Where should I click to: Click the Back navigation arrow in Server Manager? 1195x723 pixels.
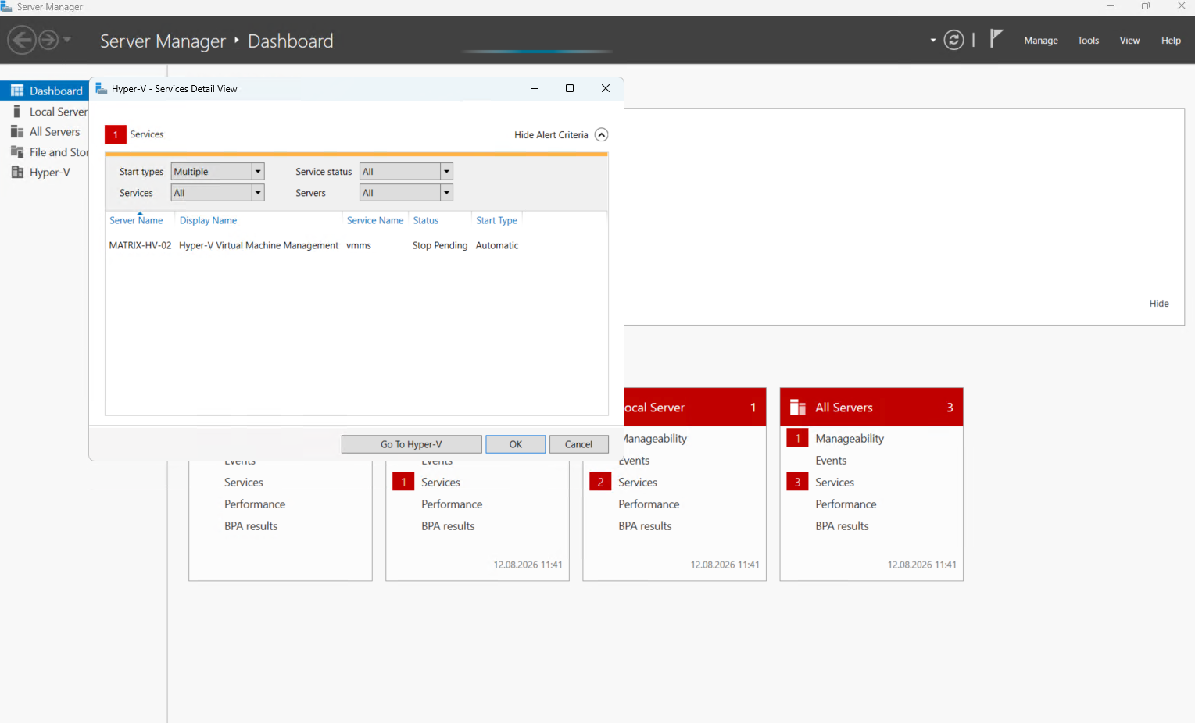[21, 40]
